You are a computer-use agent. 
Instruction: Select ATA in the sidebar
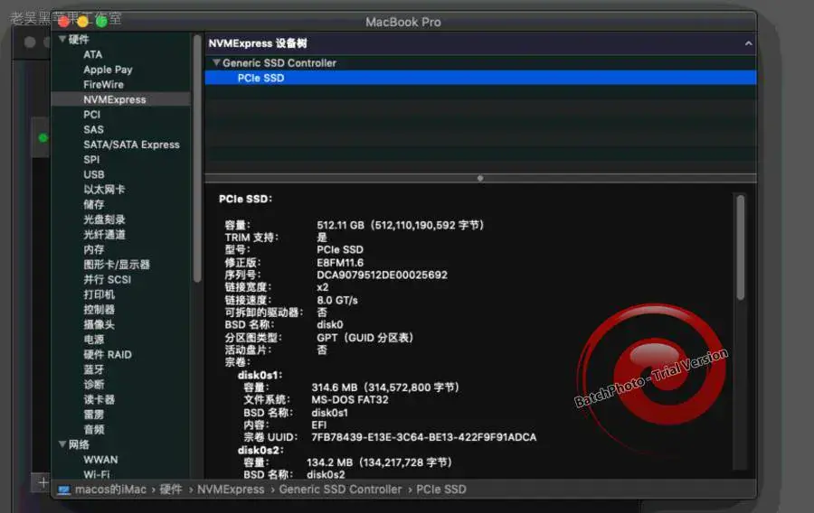coord(93,54)
